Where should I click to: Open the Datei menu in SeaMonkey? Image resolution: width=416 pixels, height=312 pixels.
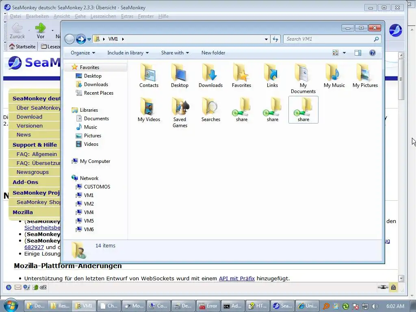tap(15, 16)
